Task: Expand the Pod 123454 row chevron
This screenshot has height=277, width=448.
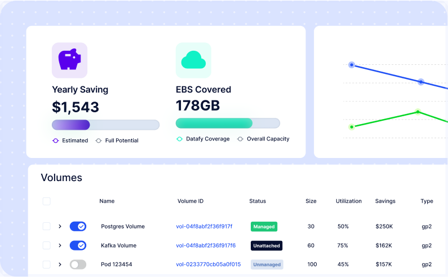Action: 60,265
